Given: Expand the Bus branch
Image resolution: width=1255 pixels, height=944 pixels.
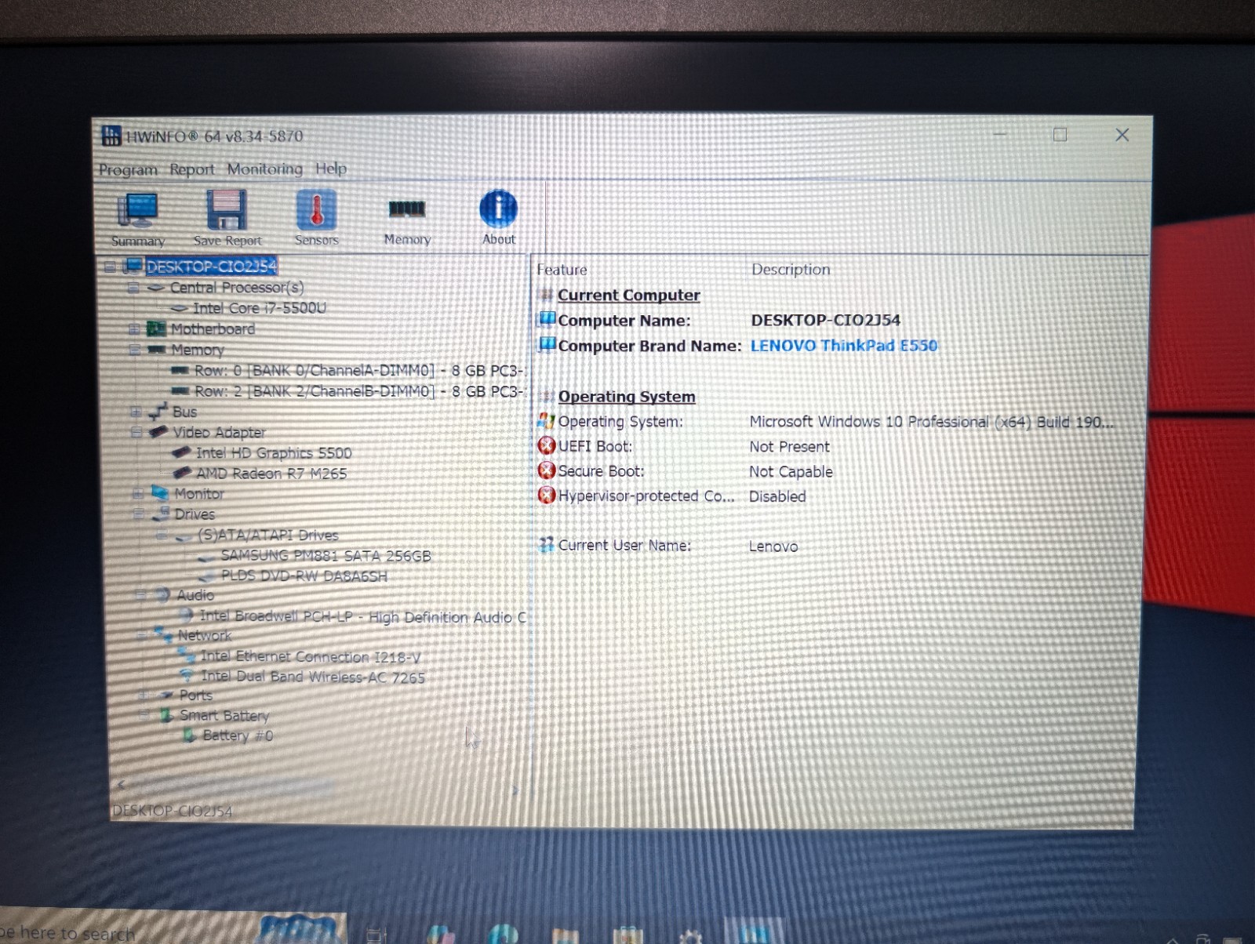Looking at the screenshot, I should [136, 412].
